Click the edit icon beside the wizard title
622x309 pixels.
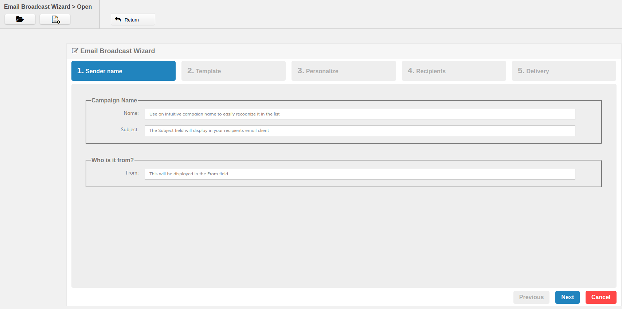click(x=75, y=51)
